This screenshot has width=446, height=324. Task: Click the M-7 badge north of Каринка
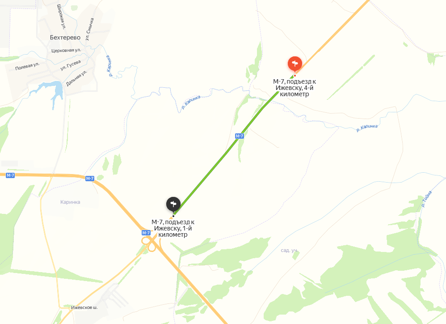(89, 179)
